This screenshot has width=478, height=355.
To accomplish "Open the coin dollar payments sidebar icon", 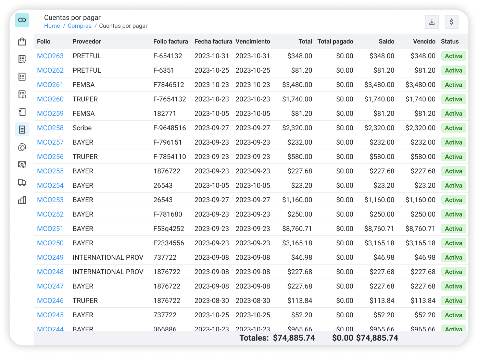I will click(x=22, y=147).
